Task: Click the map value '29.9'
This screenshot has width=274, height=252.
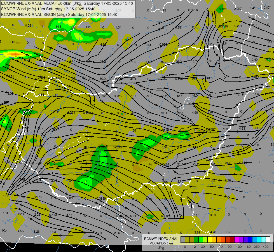Action: coord(149,96)
